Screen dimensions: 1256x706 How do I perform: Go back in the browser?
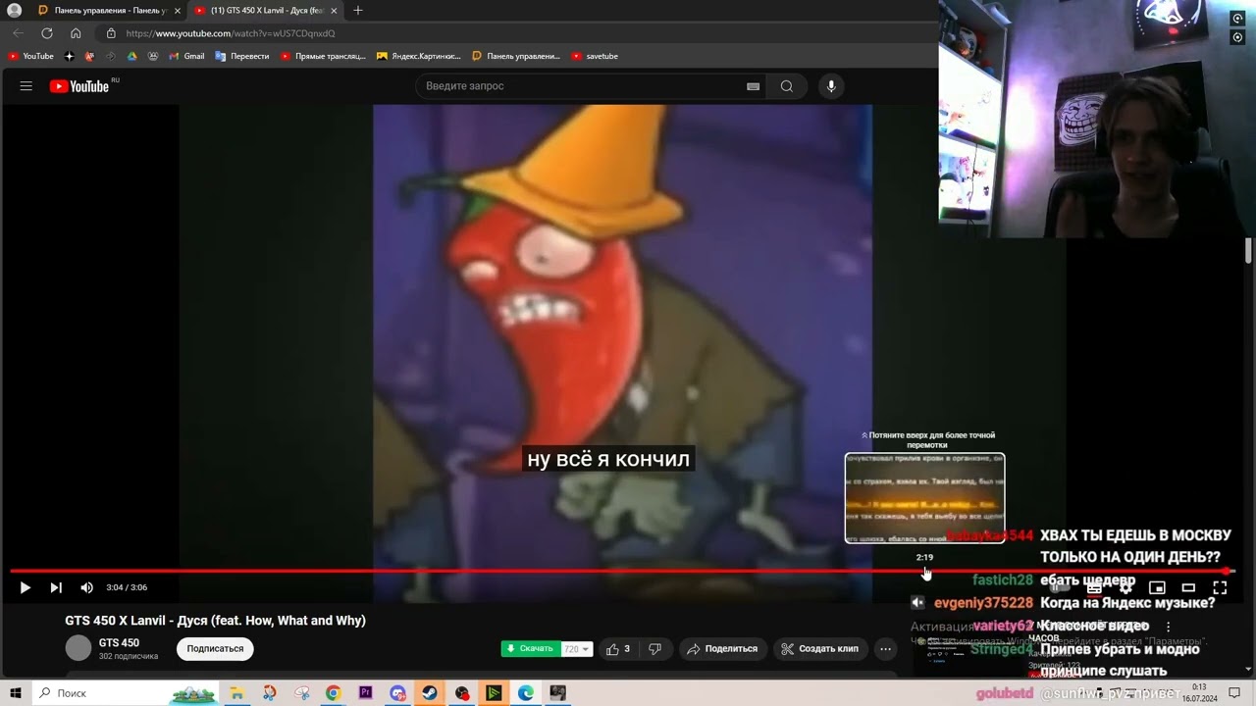click(x=18, y=33)
